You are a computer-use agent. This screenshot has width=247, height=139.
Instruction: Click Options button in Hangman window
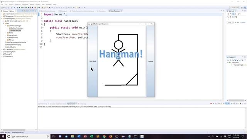pos(151,61)
